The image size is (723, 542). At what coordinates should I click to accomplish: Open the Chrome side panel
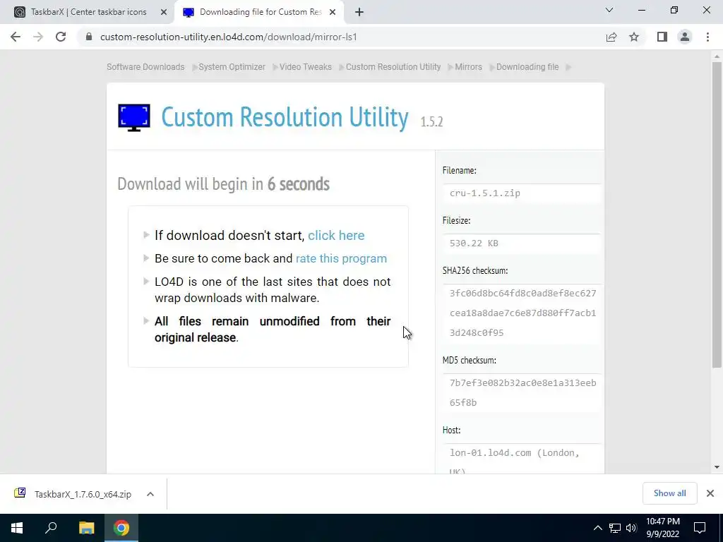[x=662, y=37]
